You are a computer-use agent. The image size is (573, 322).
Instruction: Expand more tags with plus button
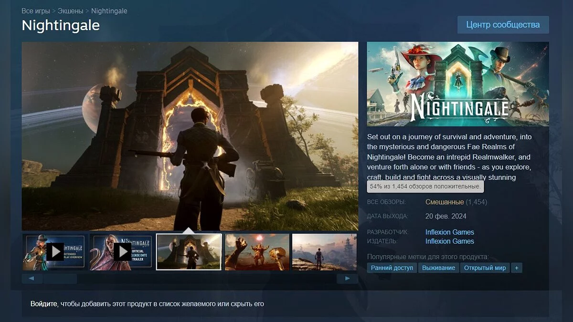[x=516, y=268]
